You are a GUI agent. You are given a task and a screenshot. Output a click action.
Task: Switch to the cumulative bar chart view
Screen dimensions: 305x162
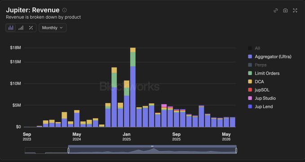[21, 28]
